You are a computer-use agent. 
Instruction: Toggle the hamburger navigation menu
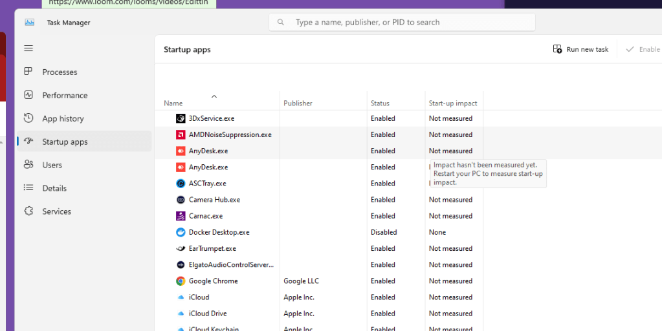pos(28,48)
